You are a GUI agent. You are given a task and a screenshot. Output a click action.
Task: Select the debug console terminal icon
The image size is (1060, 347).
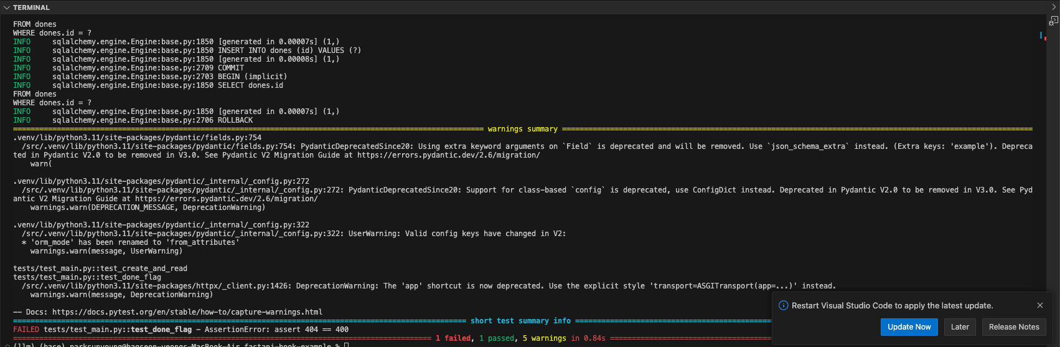coord(1053,21)
